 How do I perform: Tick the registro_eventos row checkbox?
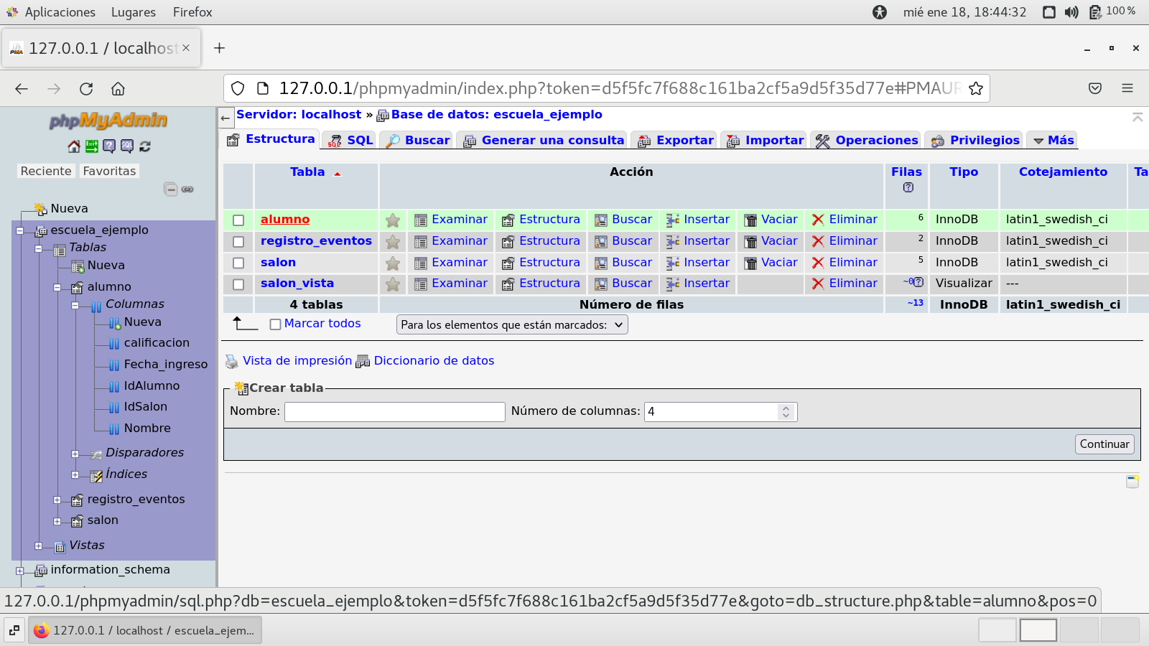[x=238, y=242]
